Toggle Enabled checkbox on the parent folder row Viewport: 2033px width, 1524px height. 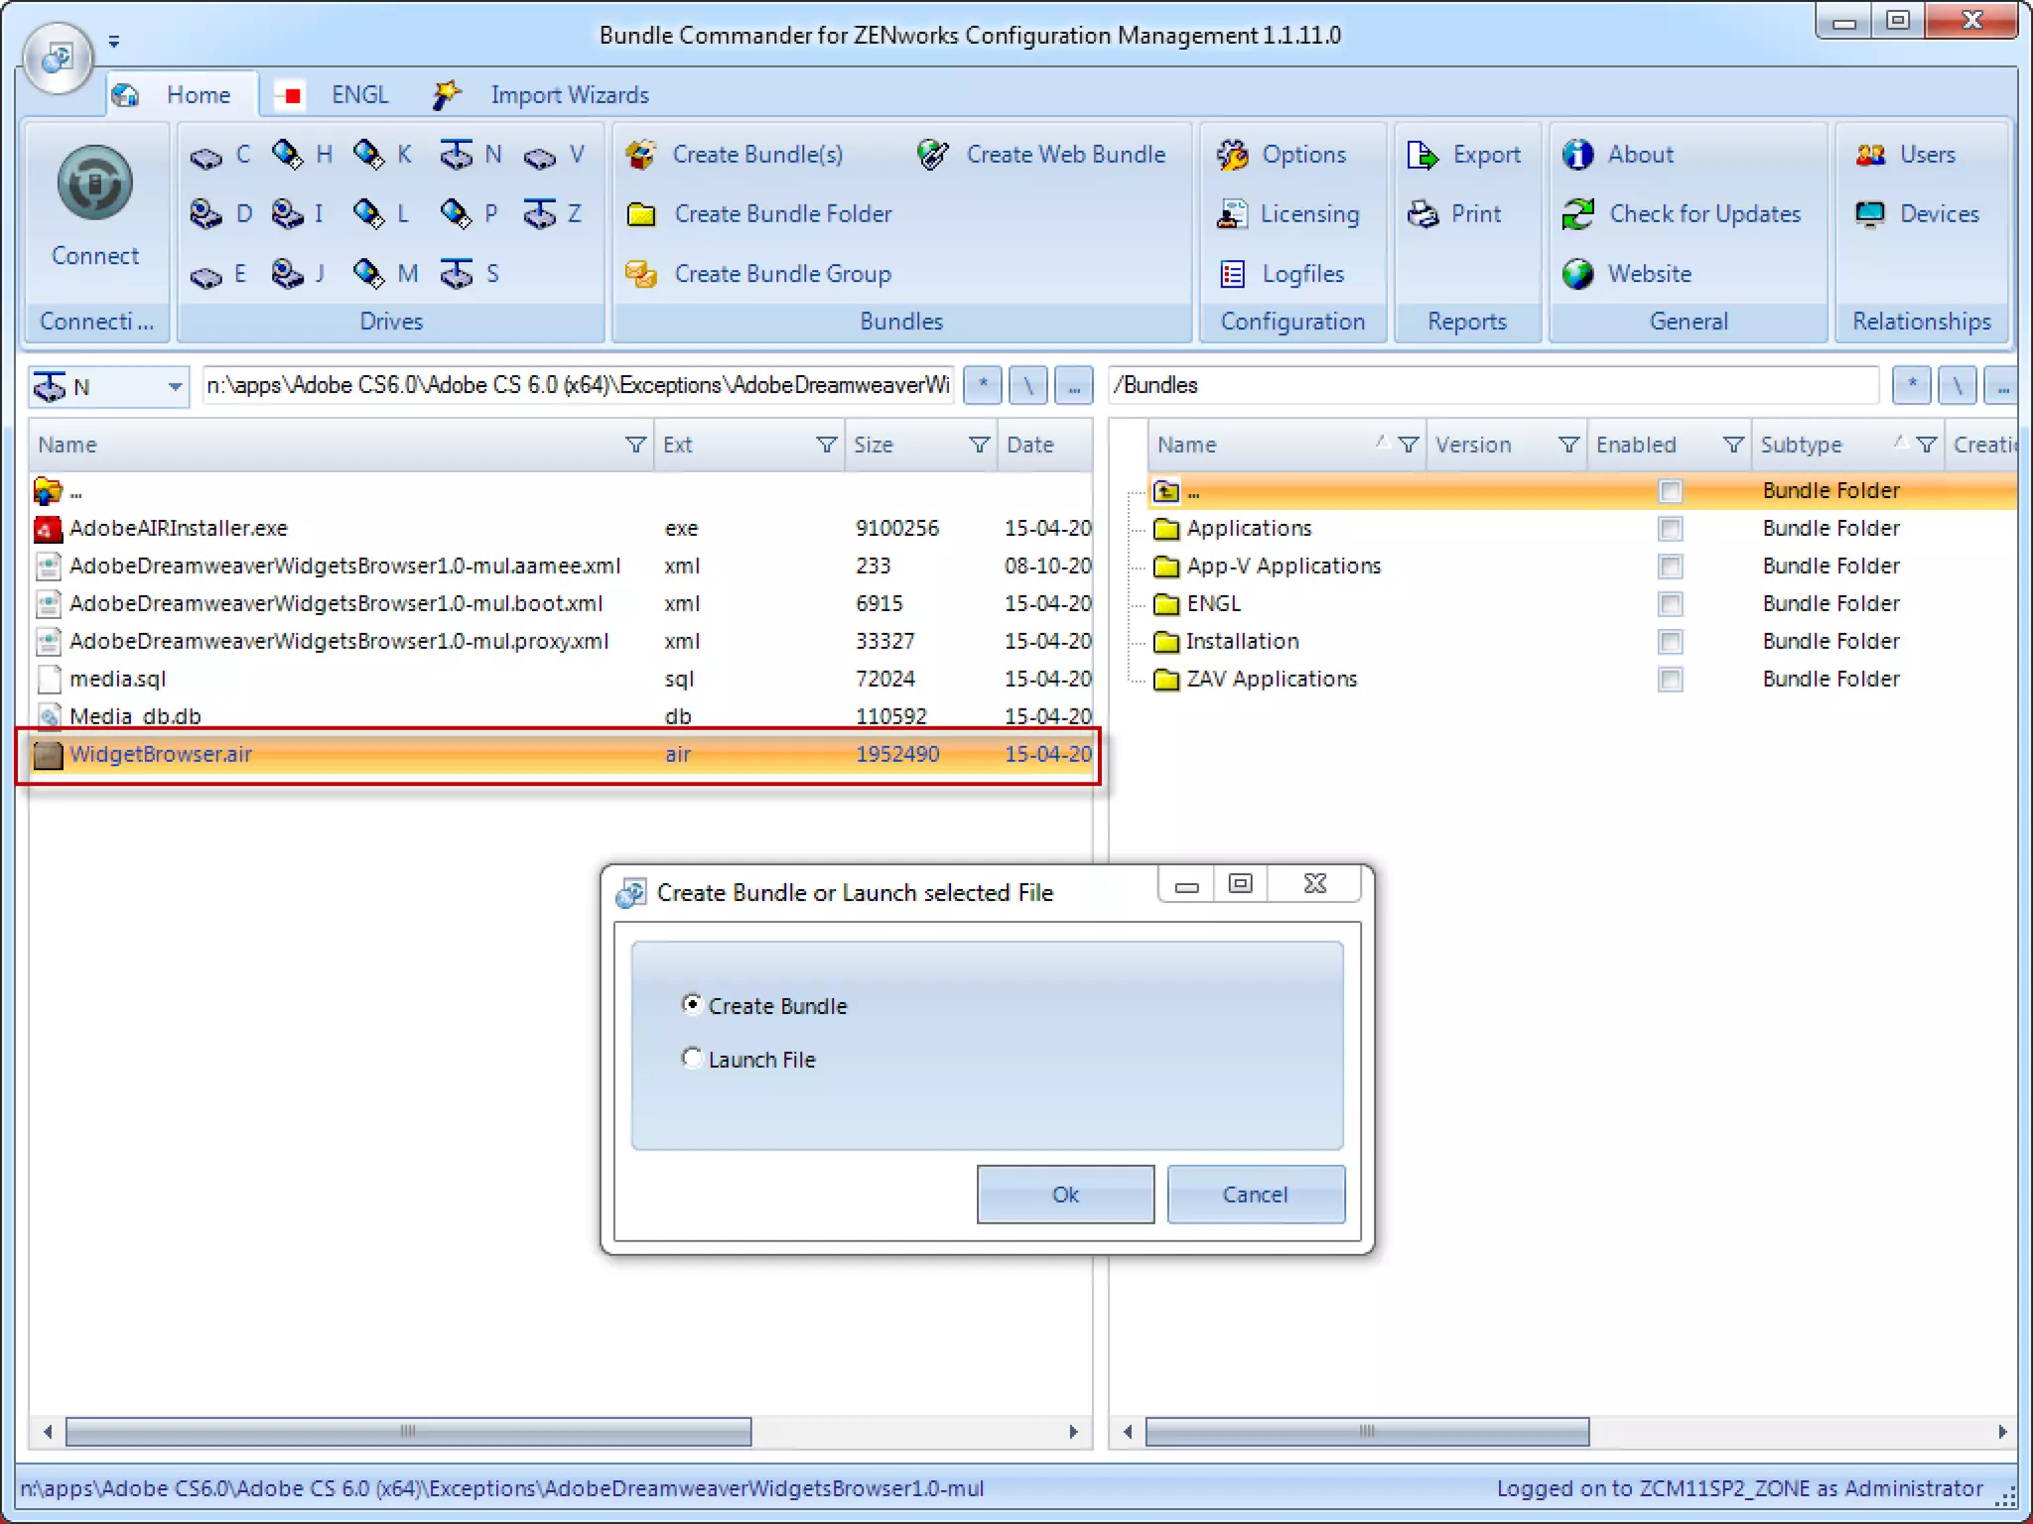pos(1671,491)
